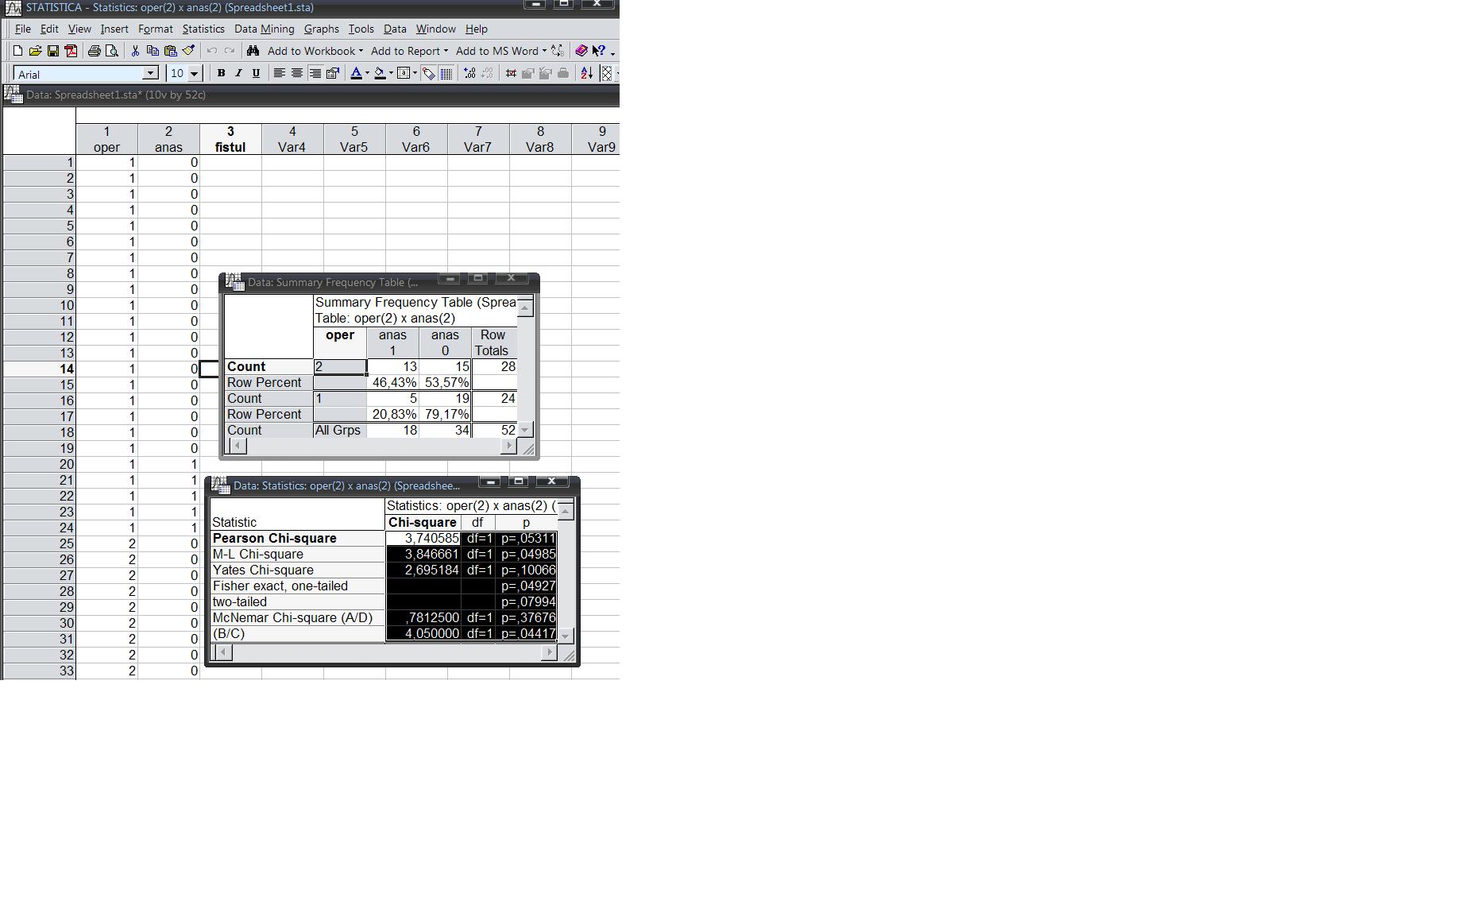Expand the Add to Workbook dropdown
The height and width of the screenshot is (901, 1468).
[x=361, y=51]
